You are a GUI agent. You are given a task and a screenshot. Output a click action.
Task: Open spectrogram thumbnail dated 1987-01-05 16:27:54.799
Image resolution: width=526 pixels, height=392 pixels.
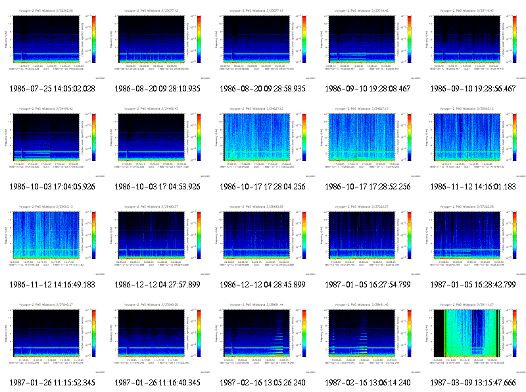[368, 239]
